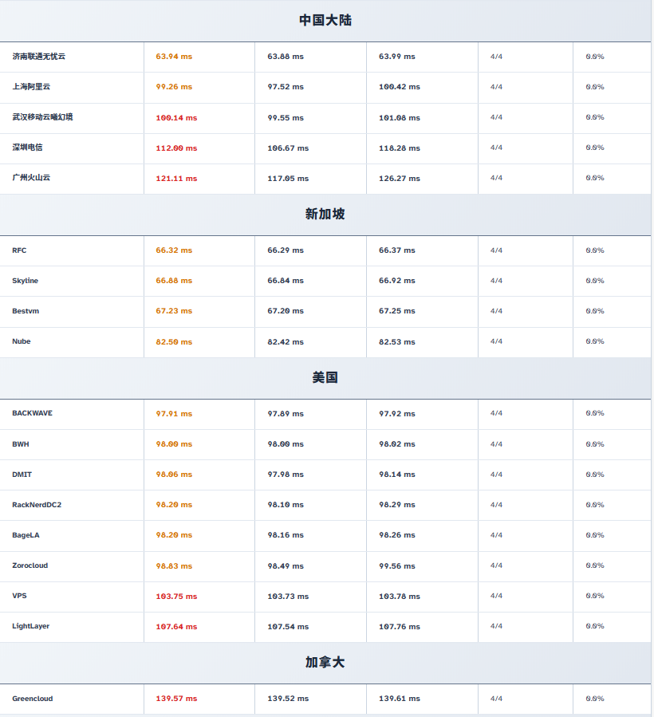Screen dimensions: 654x717
Task: Select the 济南联通无忧云 node name
Action: click(x=39, y=57)
